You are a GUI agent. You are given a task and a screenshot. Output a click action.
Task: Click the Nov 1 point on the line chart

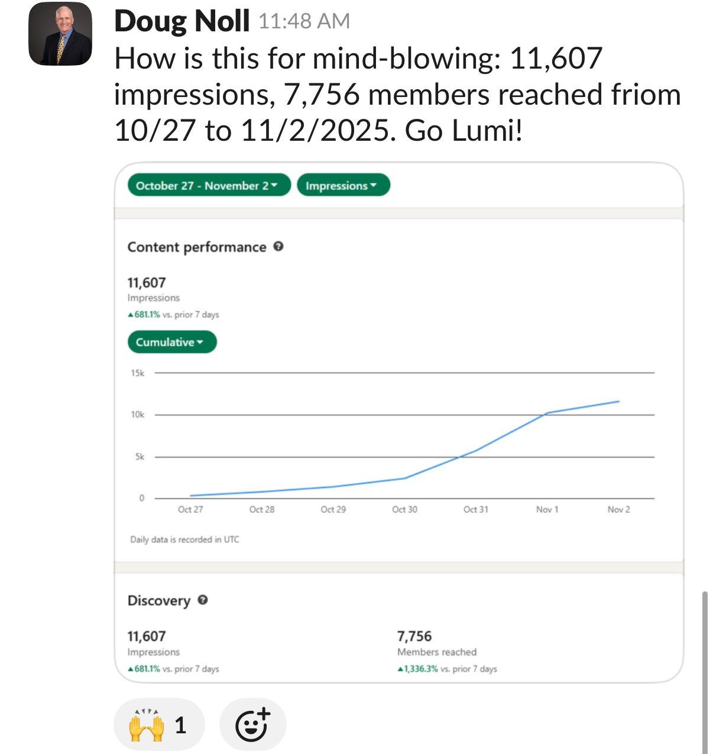coord(547,413)
